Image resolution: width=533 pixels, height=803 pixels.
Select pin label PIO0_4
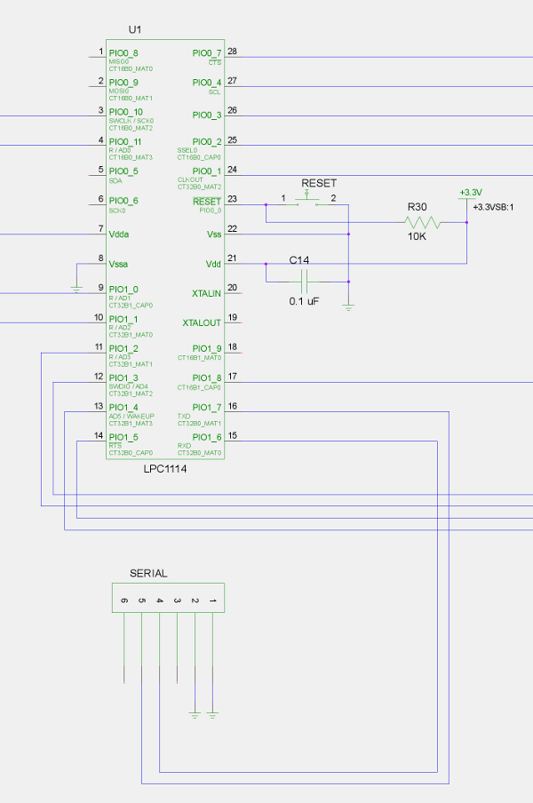[x=207, y=83]
